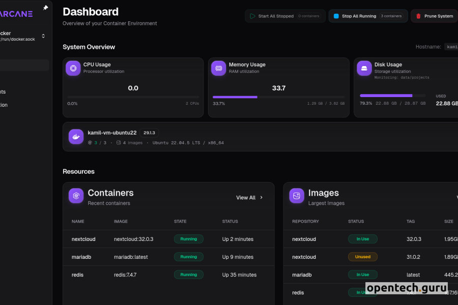Click the Images card icon
Screen dimensions: 458x305
point(297,196)
